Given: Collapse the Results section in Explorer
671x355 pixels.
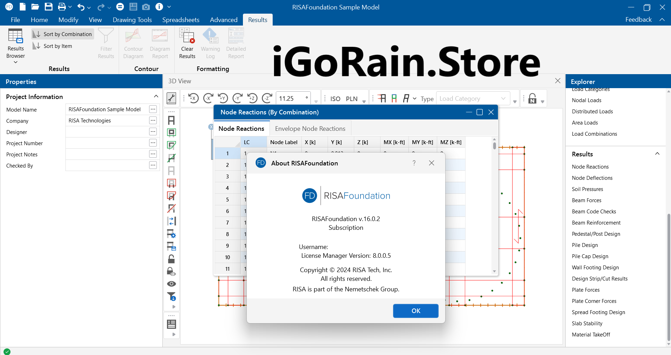Looking at the screenshot, I should (657, 154).
